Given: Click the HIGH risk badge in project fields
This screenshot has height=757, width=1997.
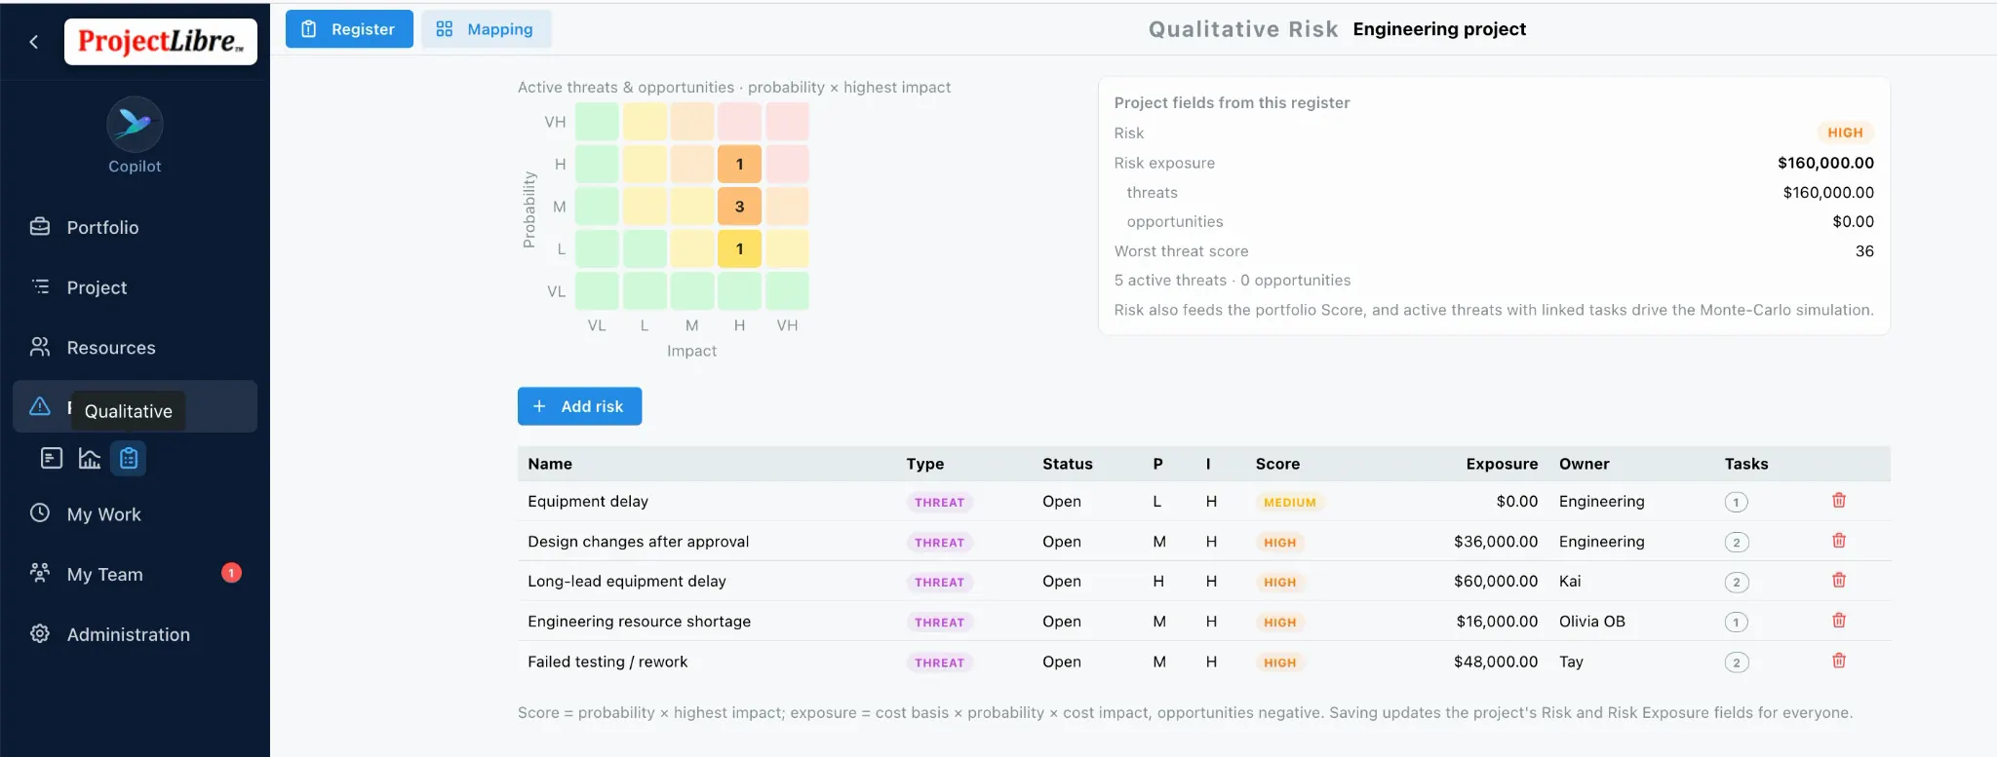Looking at the screenshot, I should 1845,132.
